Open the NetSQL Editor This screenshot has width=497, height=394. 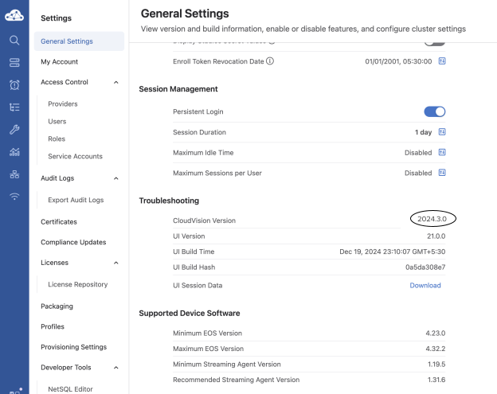[x=70, y=389]
